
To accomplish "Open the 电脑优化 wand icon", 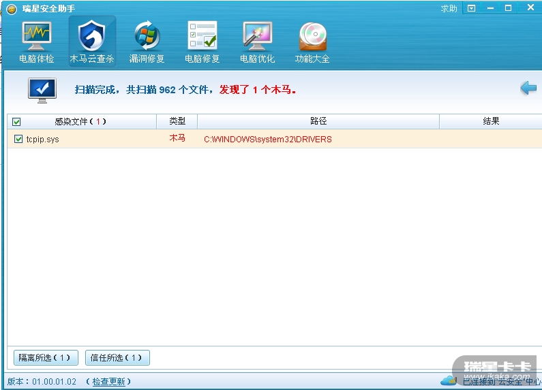I will coord(258,35).
